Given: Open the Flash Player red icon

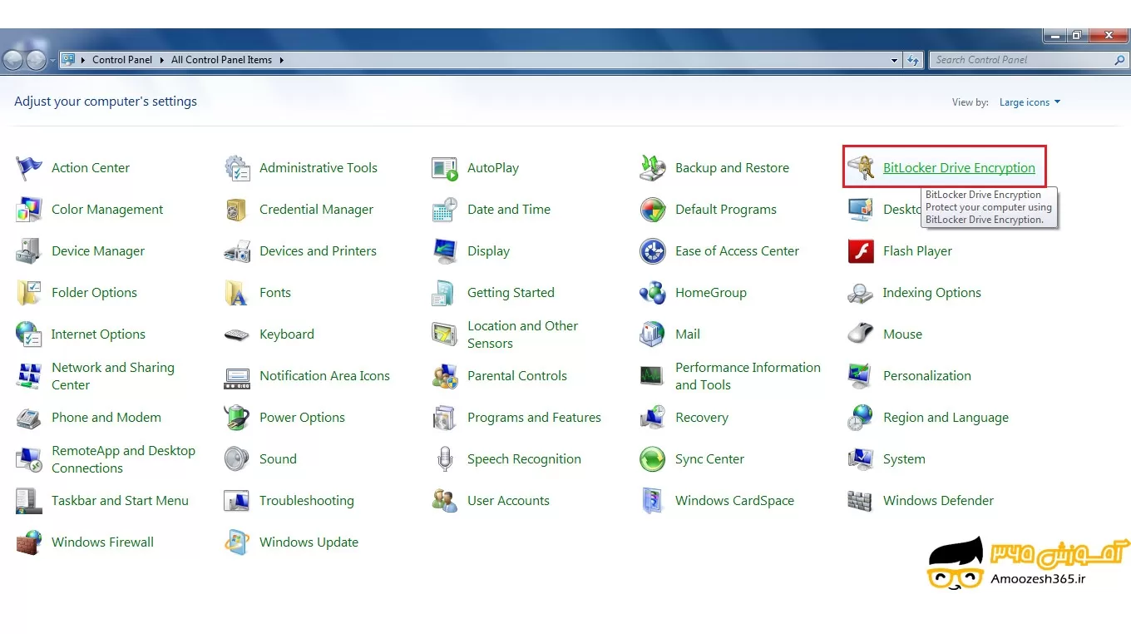Looking at the screenshot, I should tap(861, 251).
